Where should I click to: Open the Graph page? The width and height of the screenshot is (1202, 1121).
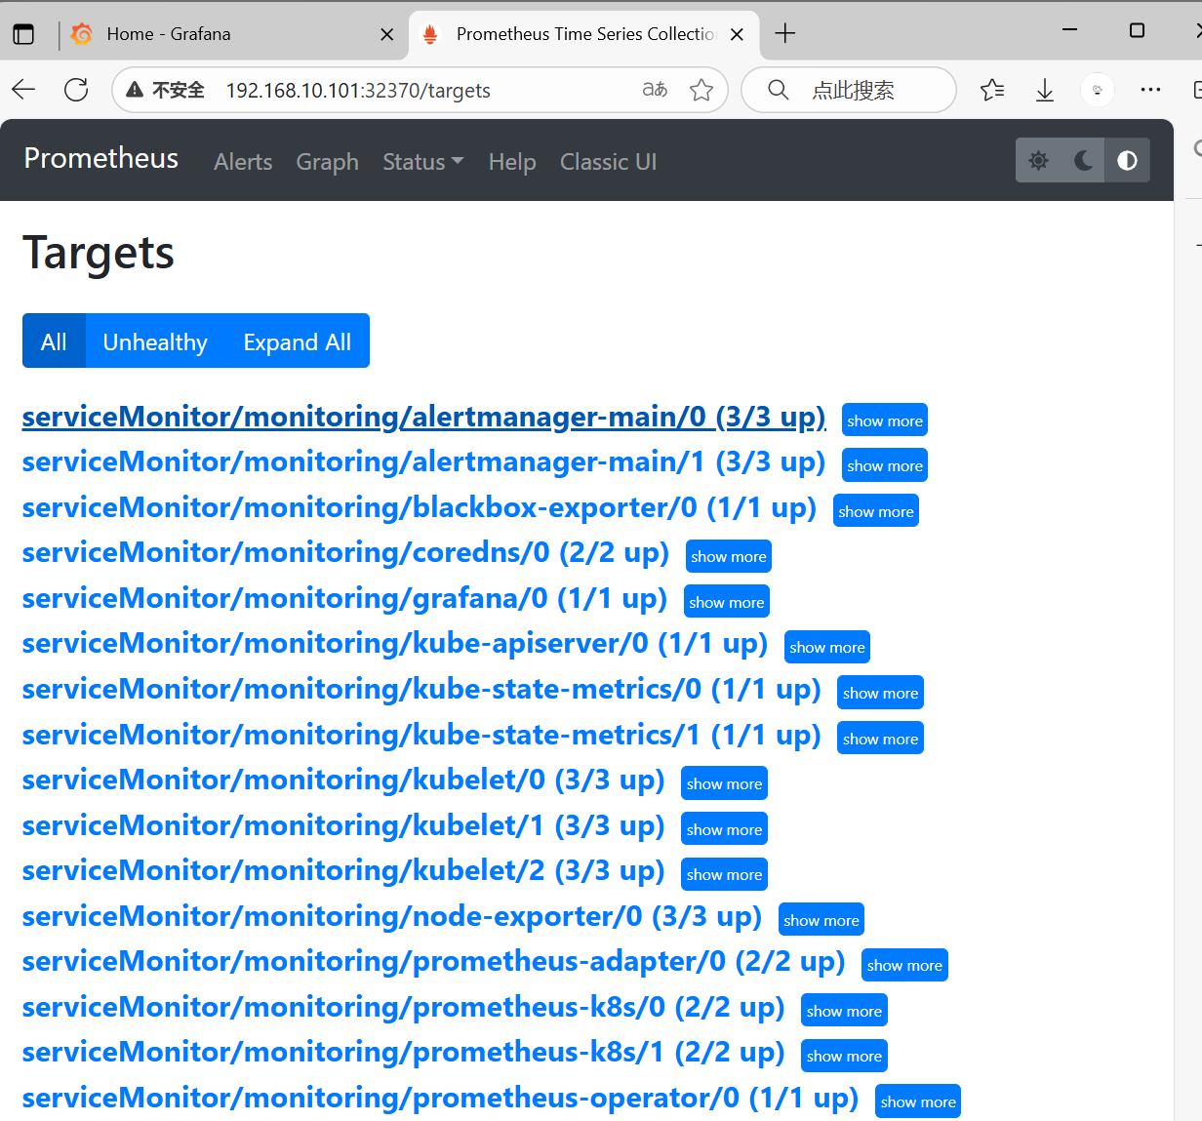coord(327,162)
